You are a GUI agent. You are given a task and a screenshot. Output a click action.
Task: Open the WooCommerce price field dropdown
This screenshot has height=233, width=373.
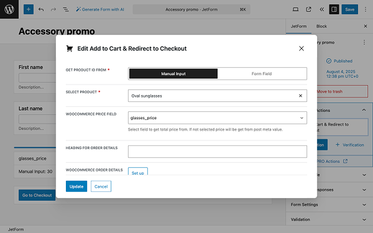[x=217, y=117]
